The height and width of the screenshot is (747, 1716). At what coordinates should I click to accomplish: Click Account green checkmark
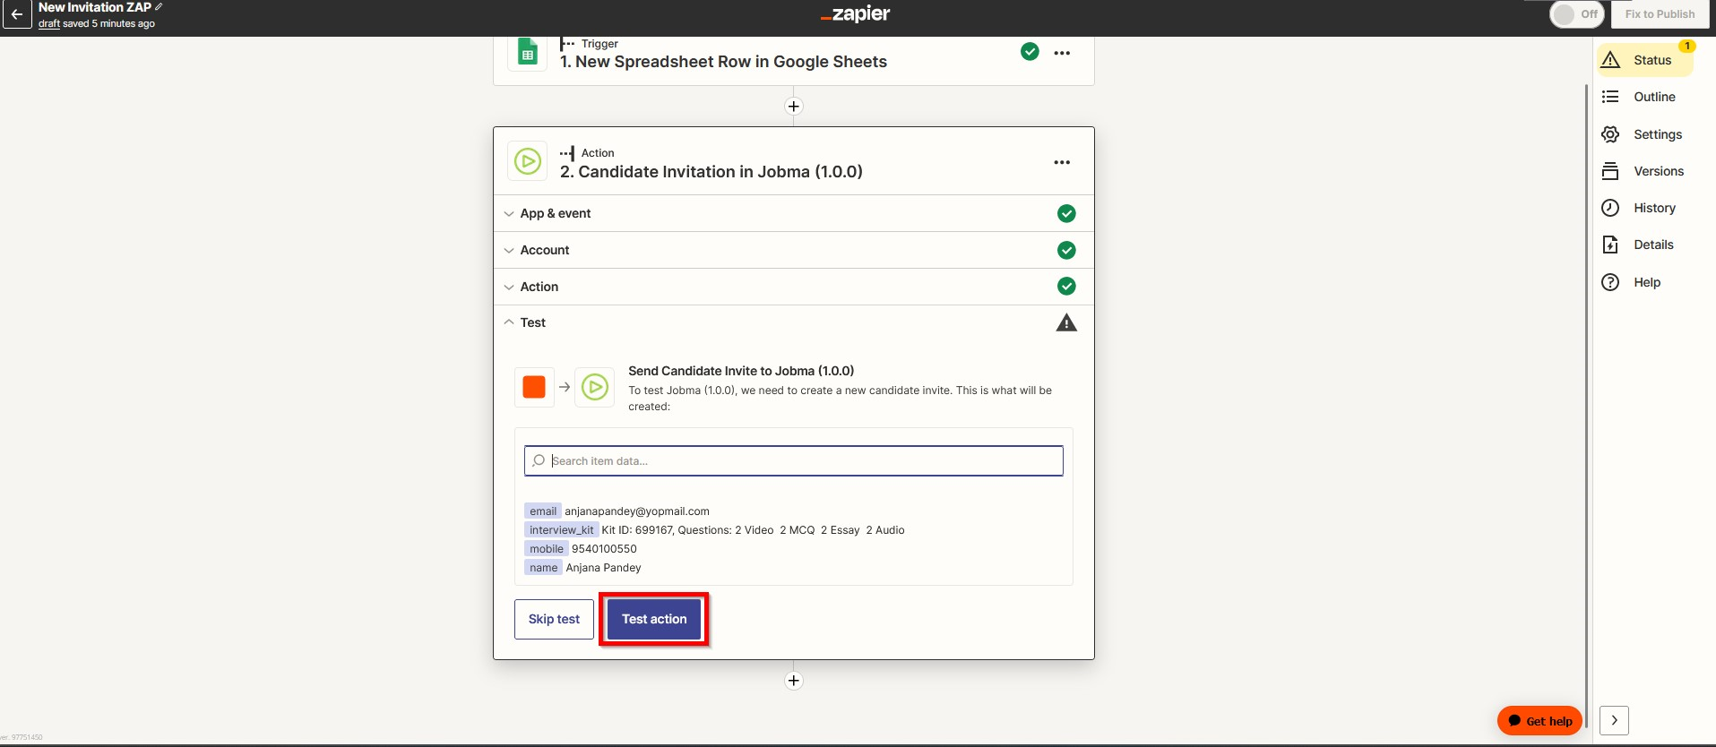click(x=1066, y=250)
